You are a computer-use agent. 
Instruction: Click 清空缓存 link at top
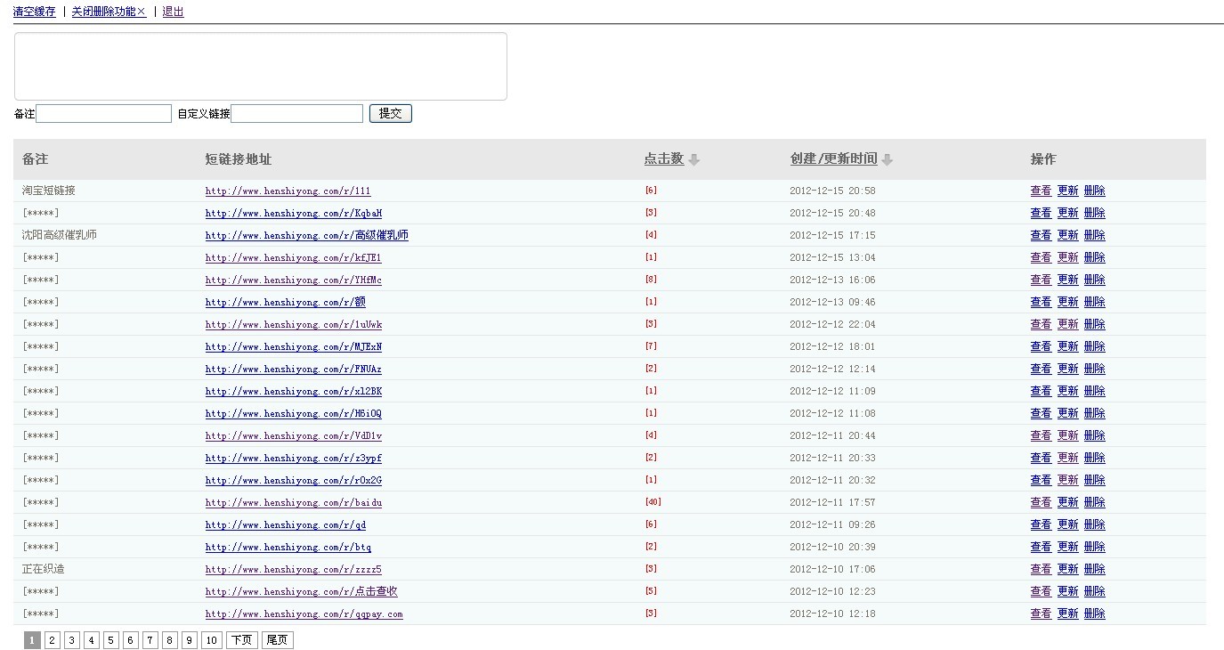pos(35,12)
